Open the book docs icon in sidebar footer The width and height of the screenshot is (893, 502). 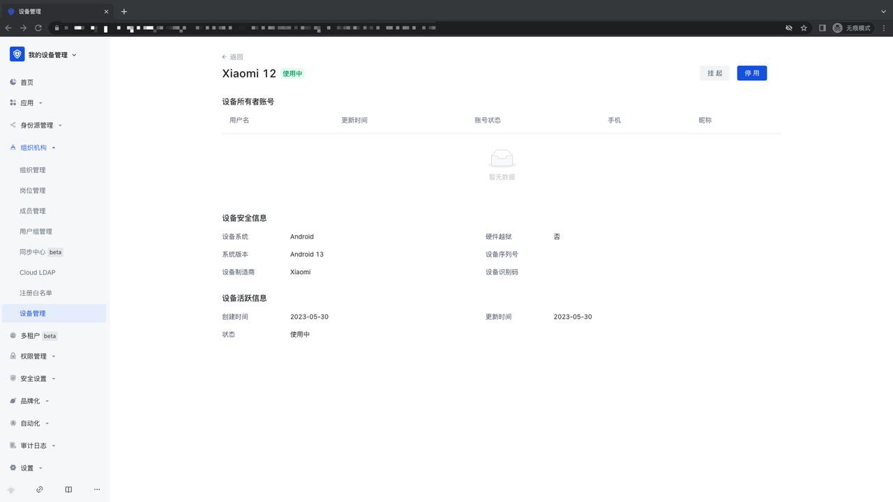click(x=68, y=489)
